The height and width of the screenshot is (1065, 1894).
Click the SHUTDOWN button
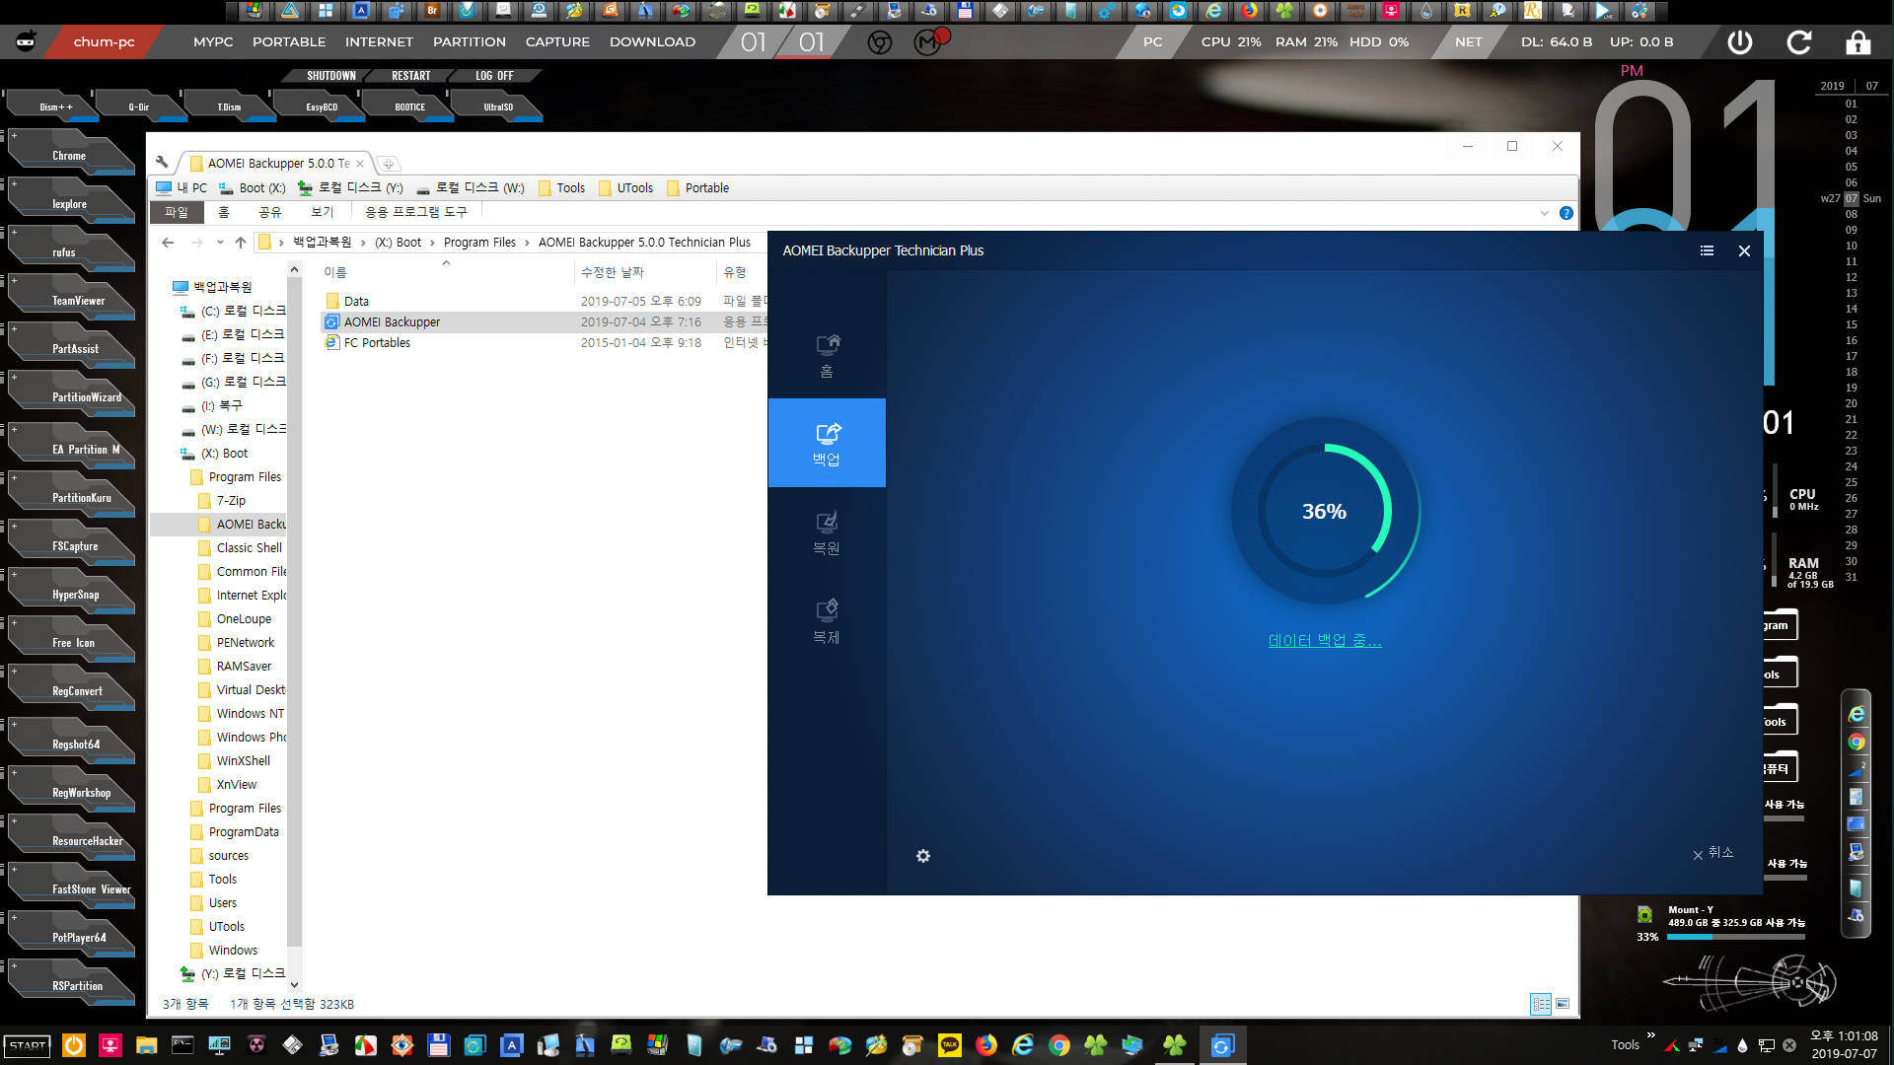330,76
